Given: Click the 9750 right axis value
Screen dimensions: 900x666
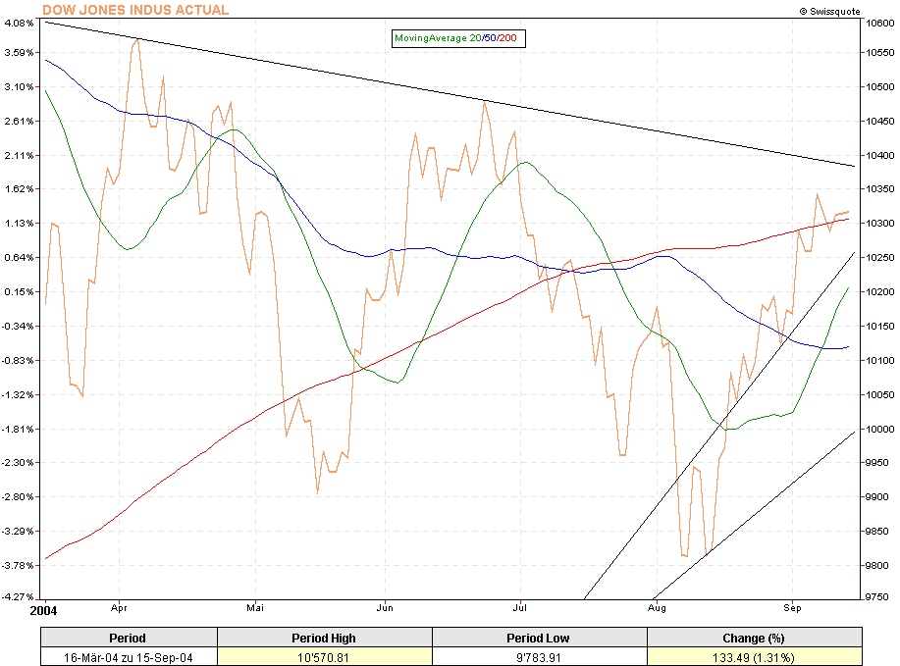Looking at the screenshot, I should pyautogui.click(x=877, y=596).
